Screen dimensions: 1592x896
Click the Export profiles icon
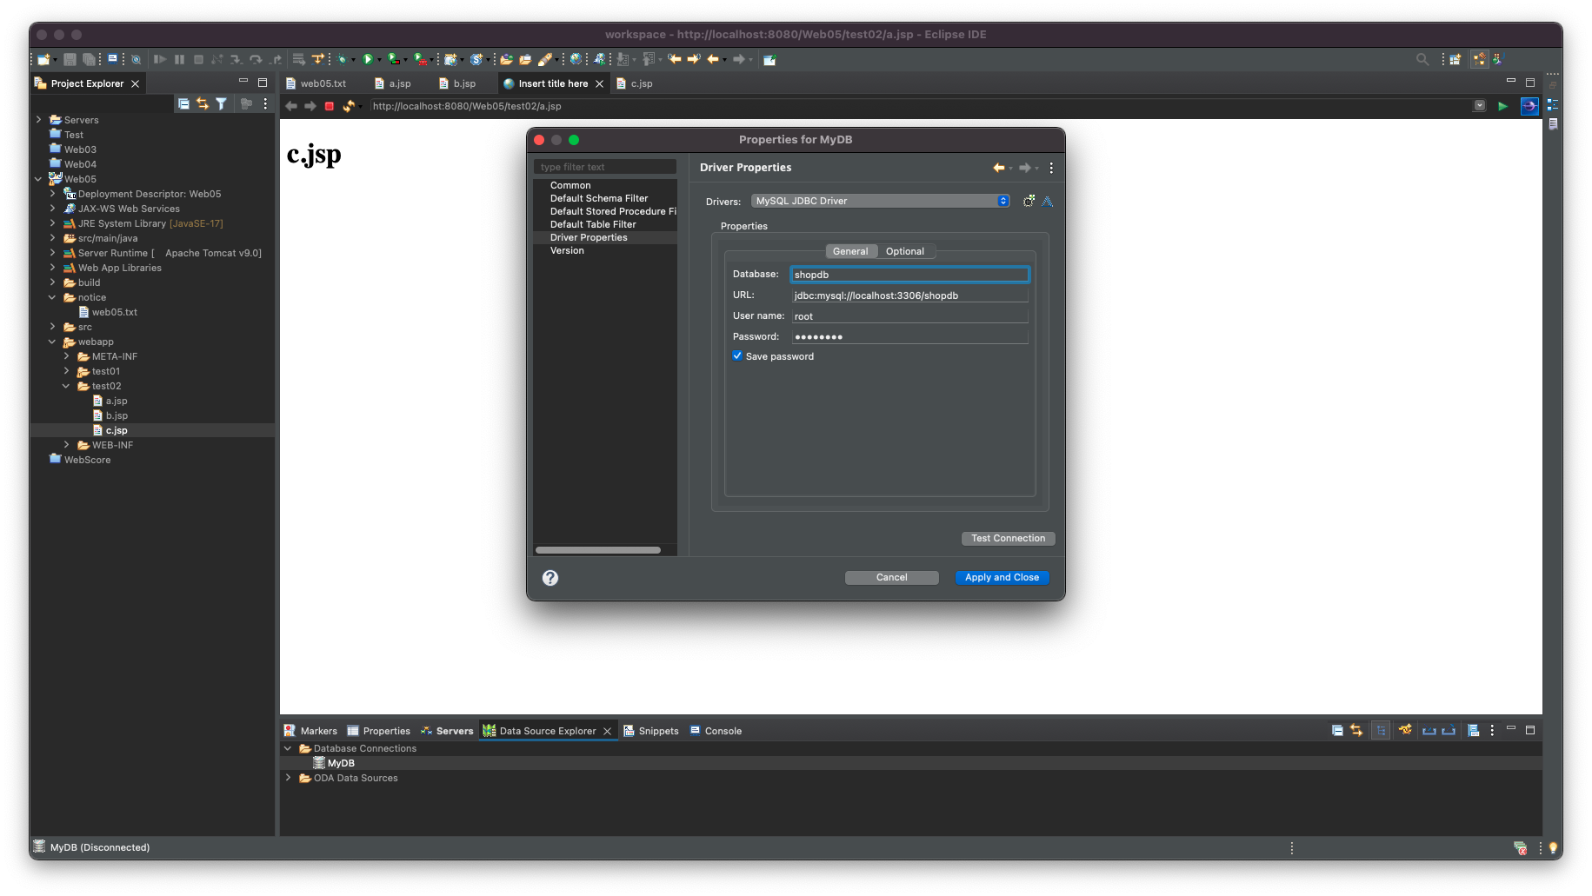click(1449, 730)
